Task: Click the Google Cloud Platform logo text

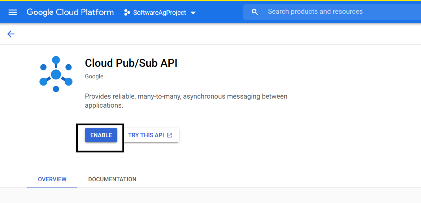Action: [x=70, y=12]
